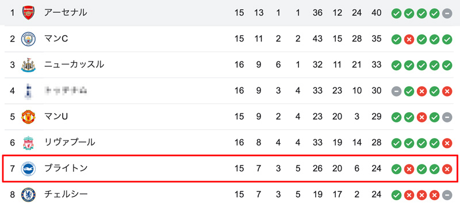This screenshot has height=207, width=460.
Task: Open the チェルシー team page
Action: tap(66, 194)
